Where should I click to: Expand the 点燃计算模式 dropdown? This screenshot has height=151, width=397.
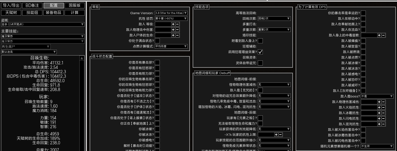coord(171,46)
